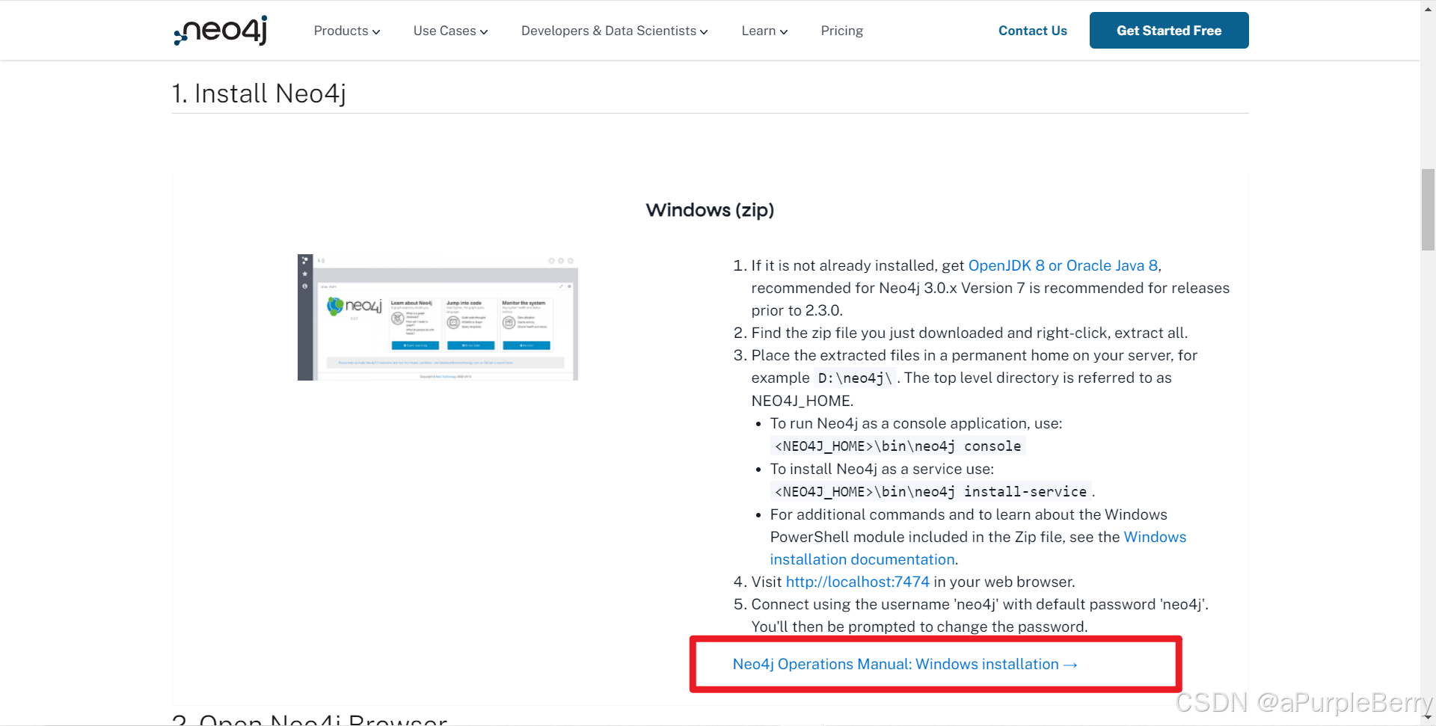
Task: Click the '1. Install Neo4j' heading
Action: [x=259, y=93]
